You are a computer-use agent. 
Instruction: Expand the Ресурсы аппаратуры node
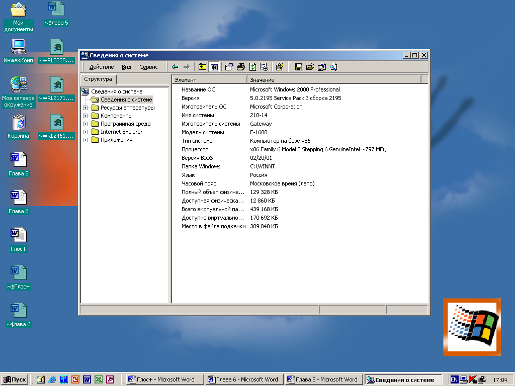(85, 108)
